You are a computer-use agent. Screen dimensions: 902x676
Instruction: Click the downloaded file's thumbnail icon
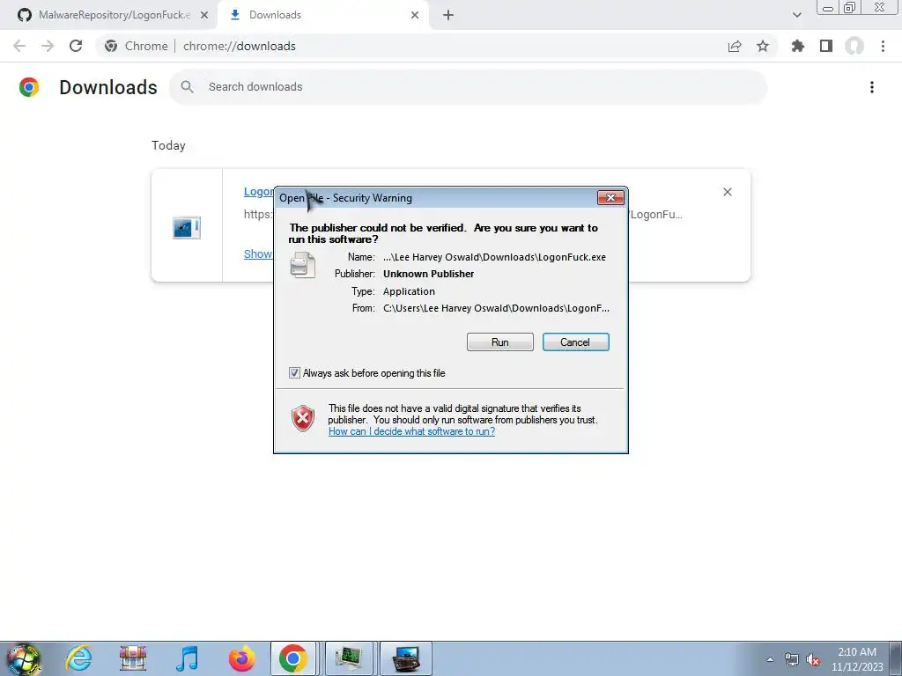pyautogui.click(x=187, y=228)
